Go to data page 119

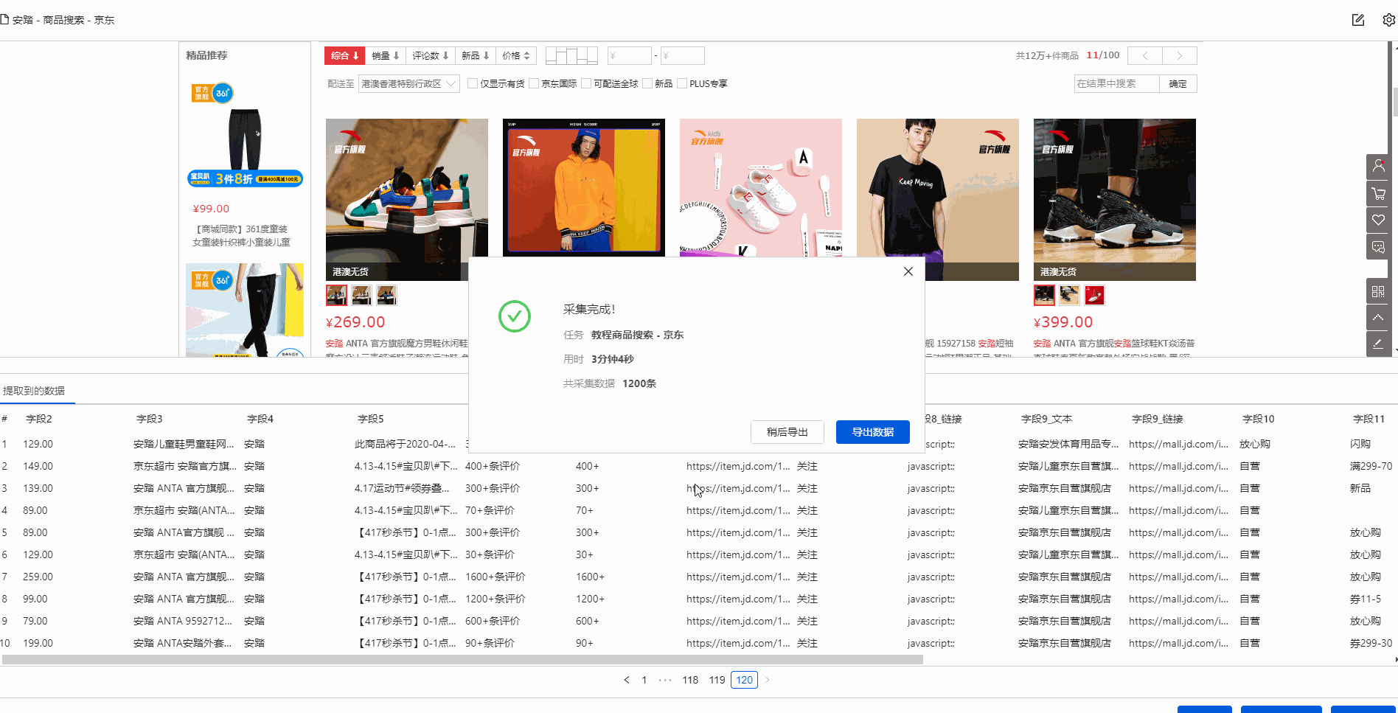[717, 680]
